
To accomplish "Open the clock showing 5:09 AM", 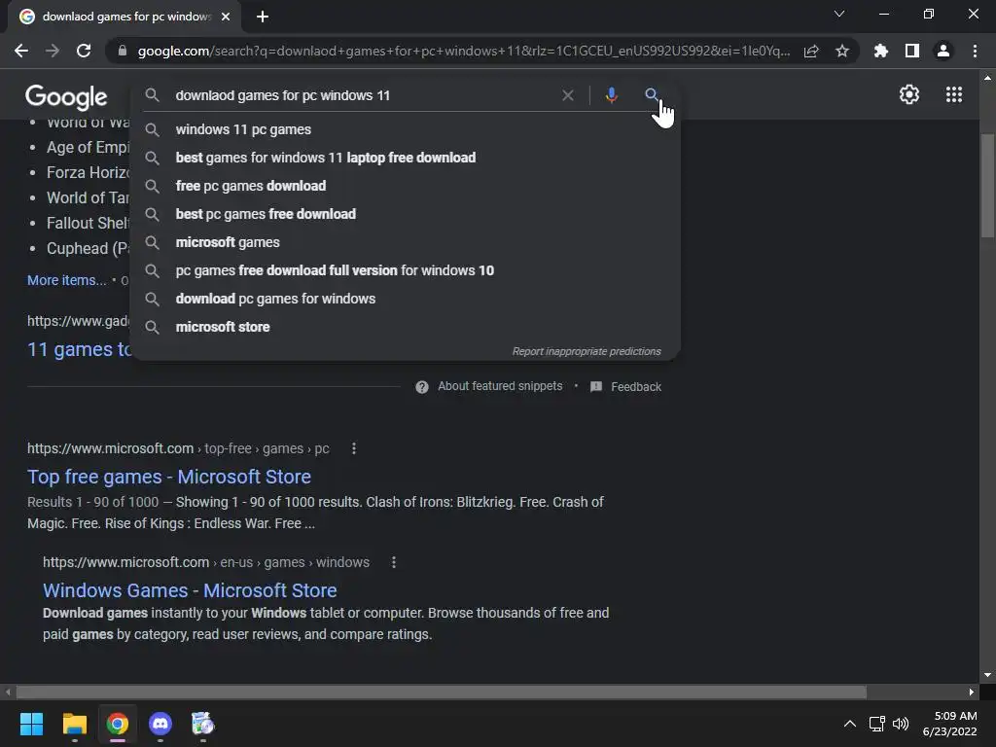I will tap(949, 724).
